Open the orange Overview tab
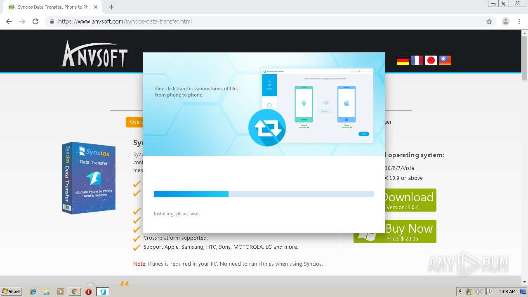528x297 pixels. pos(134,122)
